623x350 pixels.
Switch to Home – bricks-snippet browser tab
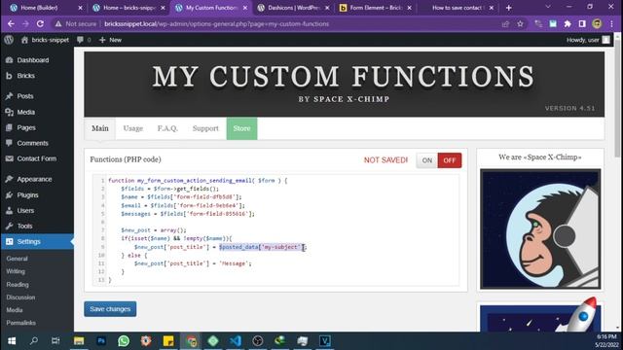coord(128,8)
